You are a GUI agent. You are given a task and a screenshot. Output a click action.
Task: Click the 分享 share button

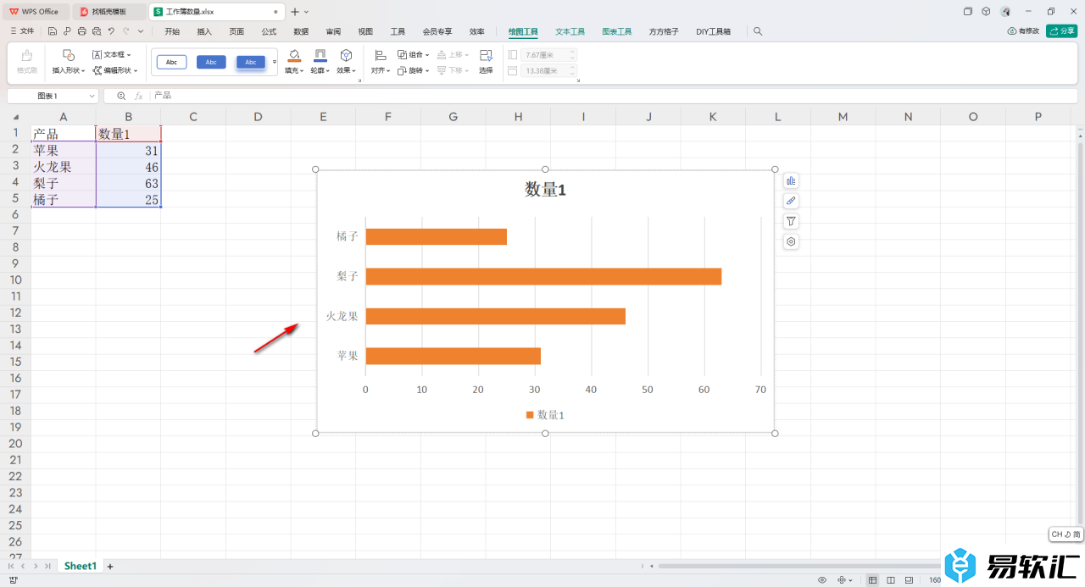click(x=1062, y=31)
